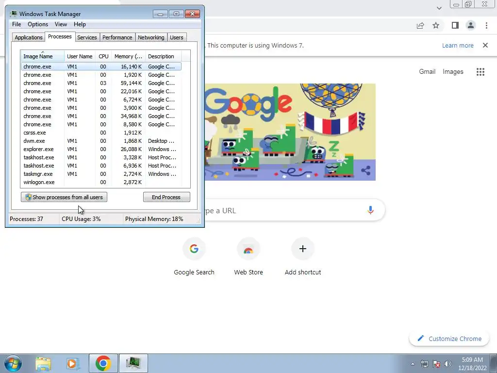Open the View menu in Task Manager
497x373 pixels.
[x=61, y=24]
